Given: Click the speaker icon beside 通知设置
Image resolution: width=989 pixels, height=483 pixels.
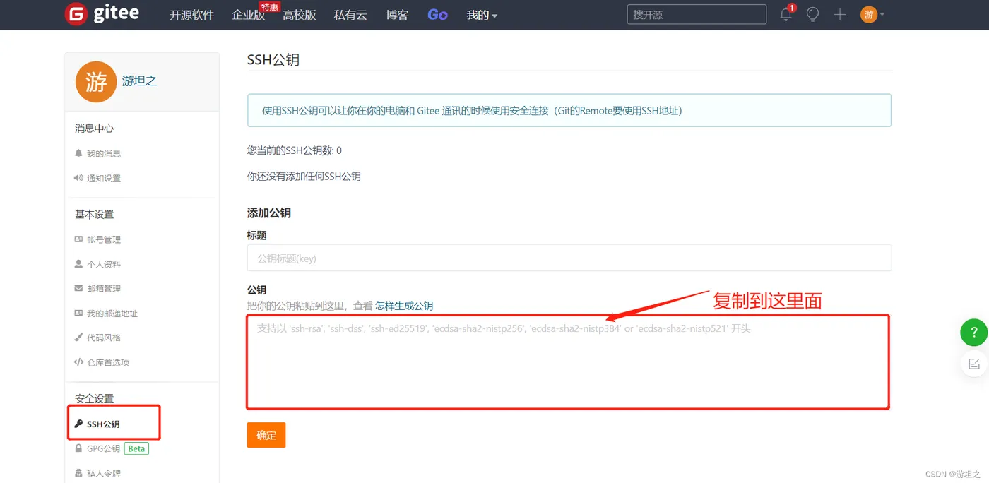Looking at the screenshot, I should [x=78, y=178].
